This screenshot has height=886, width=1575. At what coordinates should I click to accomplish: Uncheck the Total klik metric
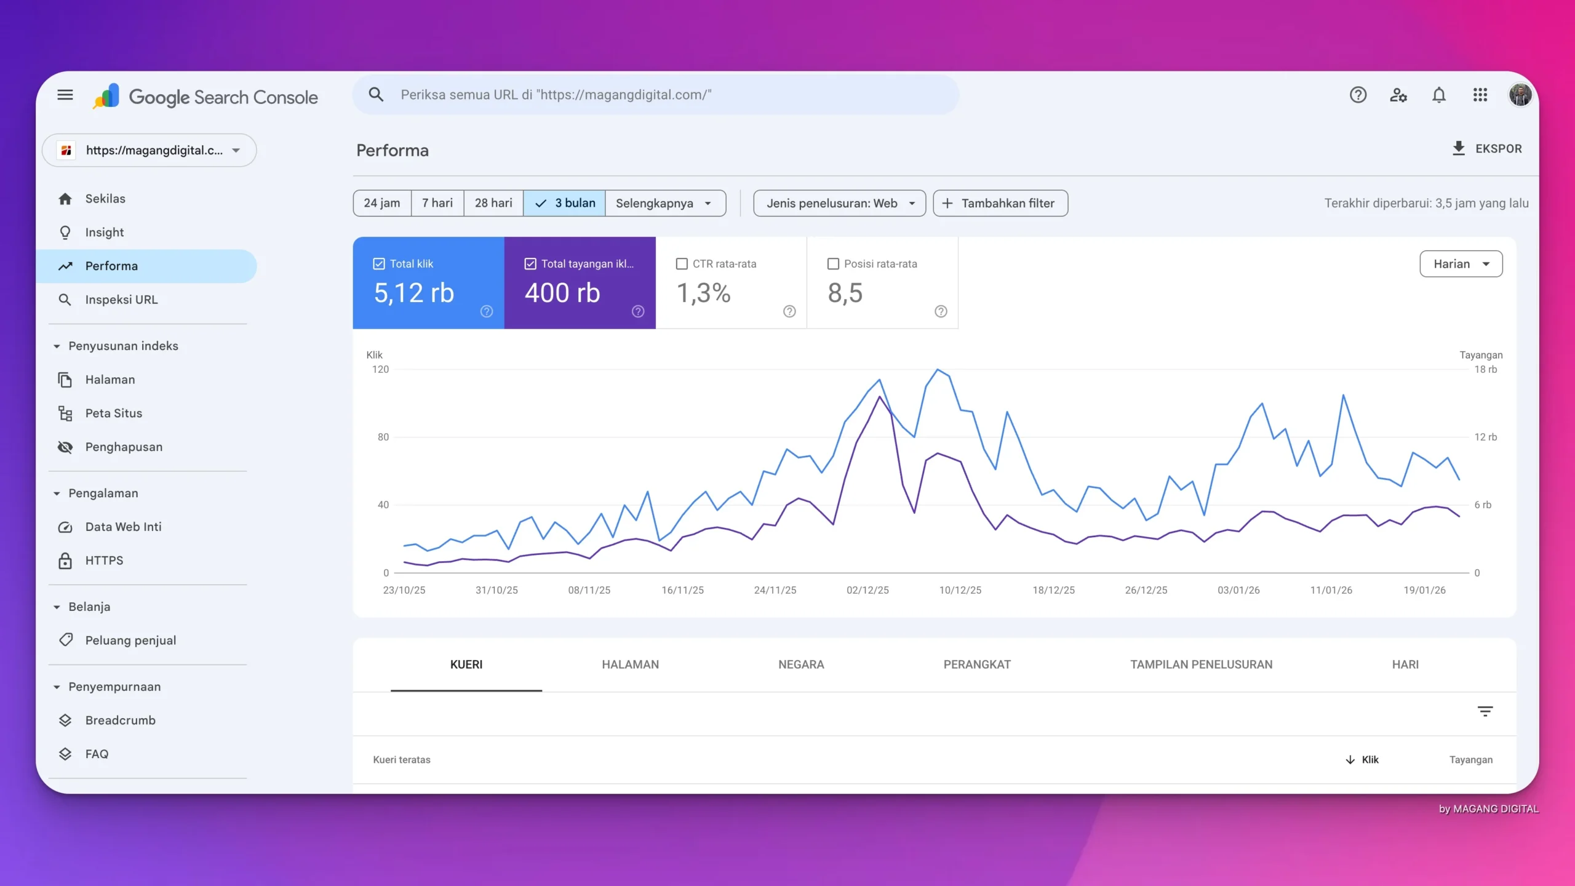379,264
